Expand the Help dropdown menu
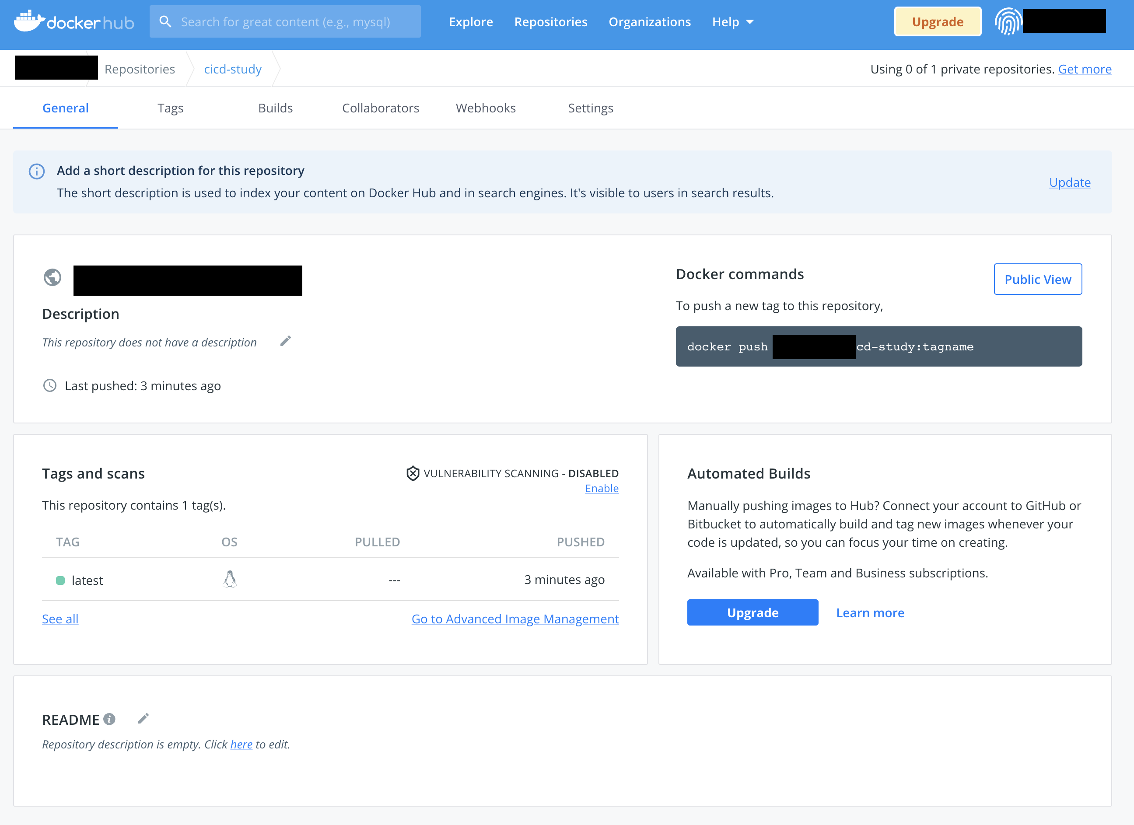 (732, 22)
